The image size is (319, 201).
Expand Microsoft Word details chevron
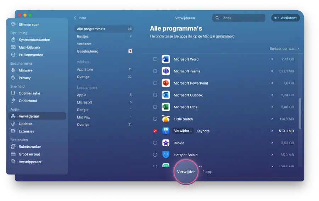272,59
